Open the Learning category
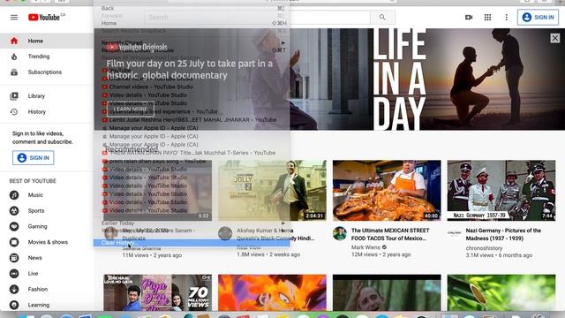 [x=47, y=305]
